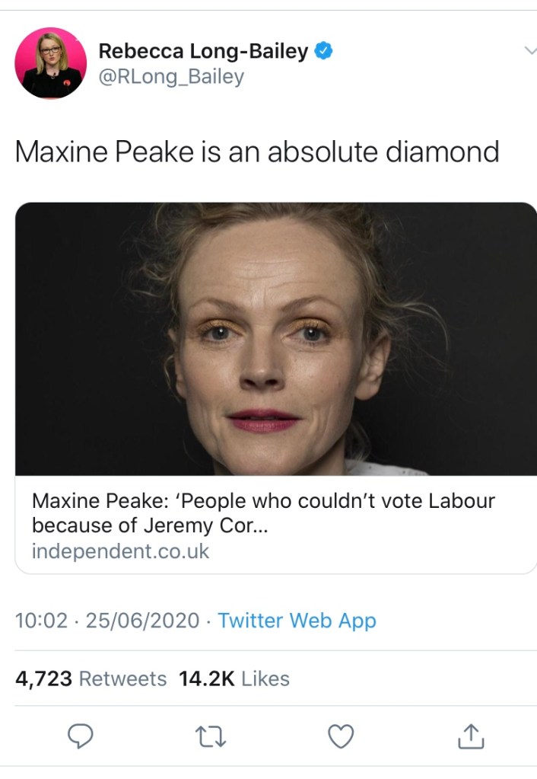Image resolution: width=537 pixels, height=779 pixels.
Task: View the 'Retweets' label list
Action: tap(122, 678)
